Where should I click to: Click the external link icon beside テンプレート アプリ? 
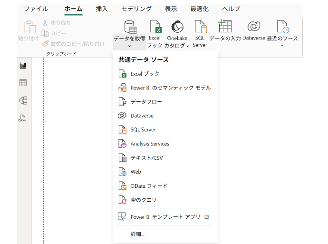coord(207,217)
